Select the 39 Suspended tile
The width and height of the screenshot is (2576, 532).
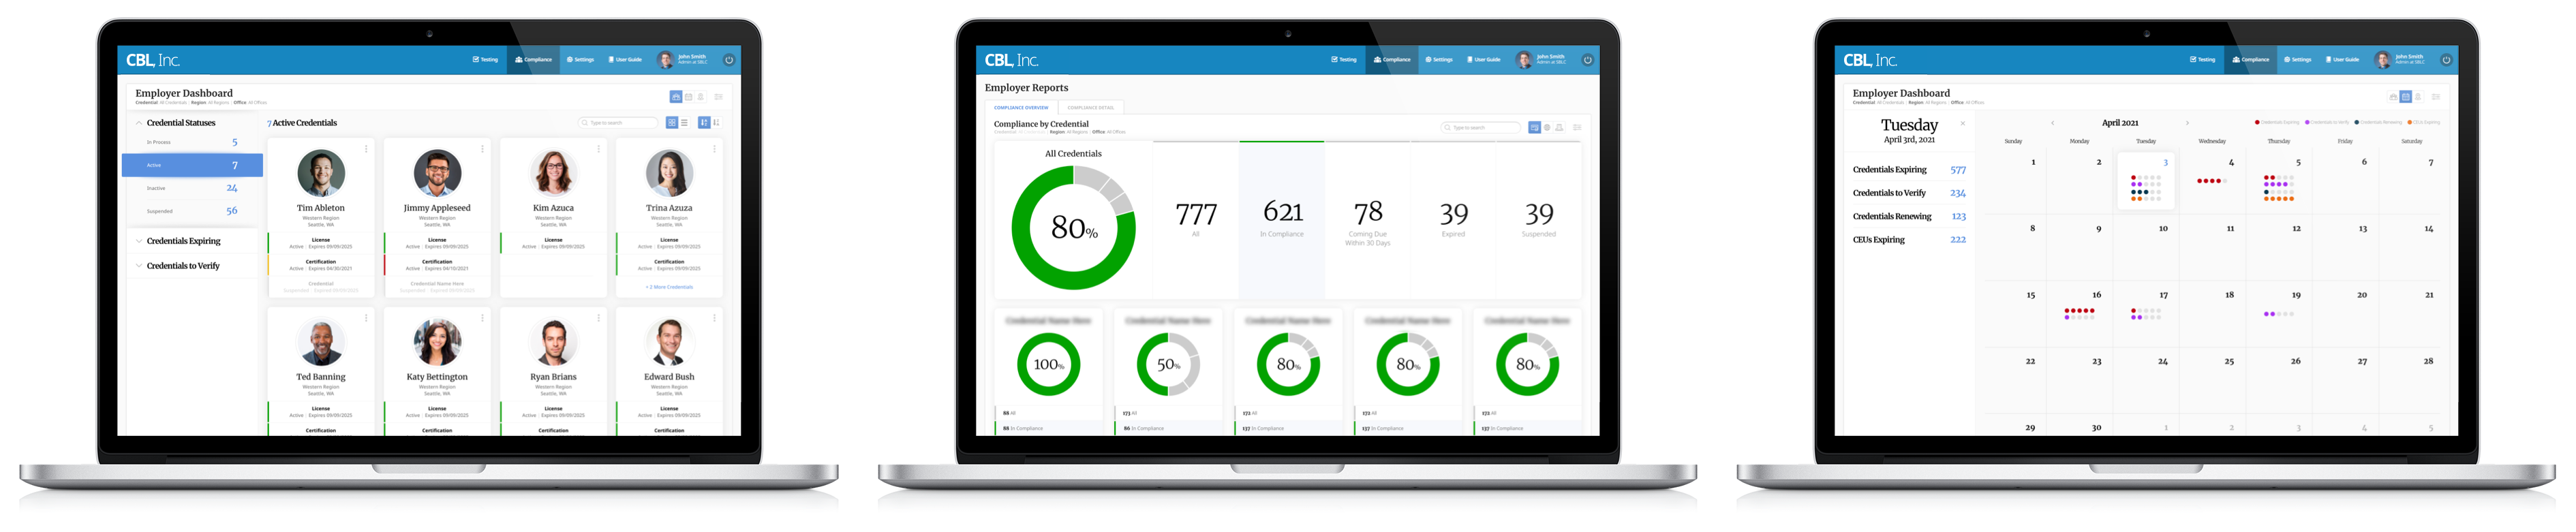pos(1539,220)
